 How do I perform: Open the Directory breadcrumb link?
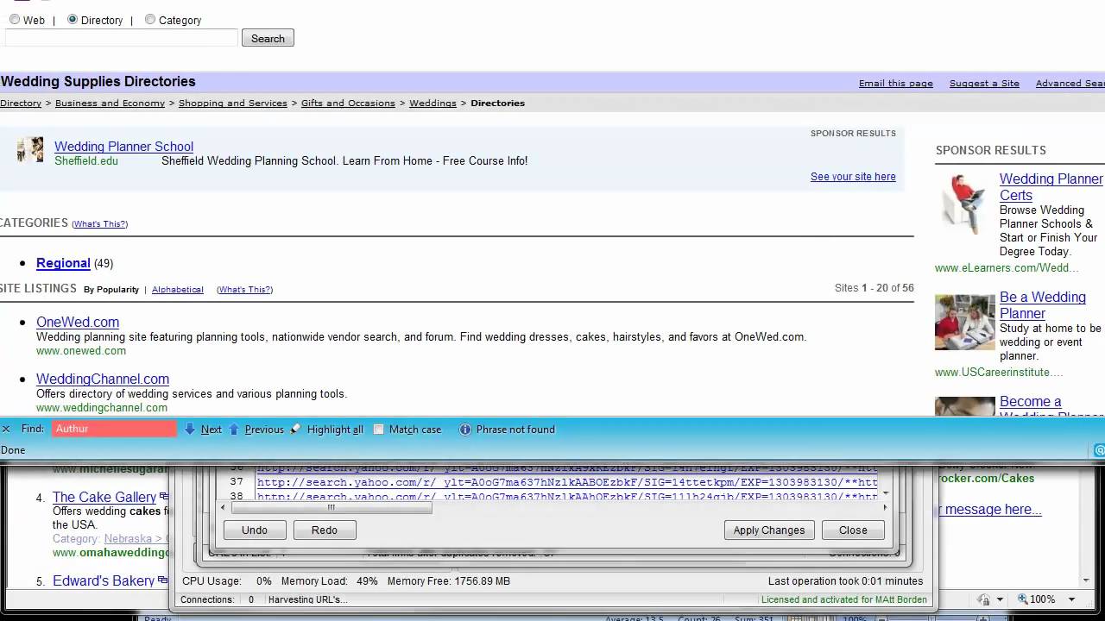pos(21,103)
